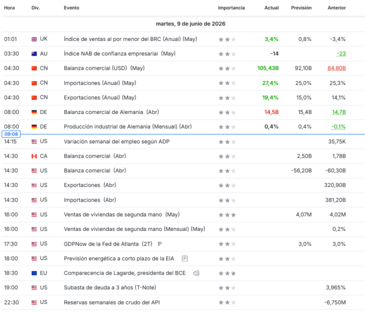Image resolution: width=365 pixels, height=312 pixels.
Task: Open Comparecencia de Lagarde, presidenta del BCE
Action: coord(125,273)
